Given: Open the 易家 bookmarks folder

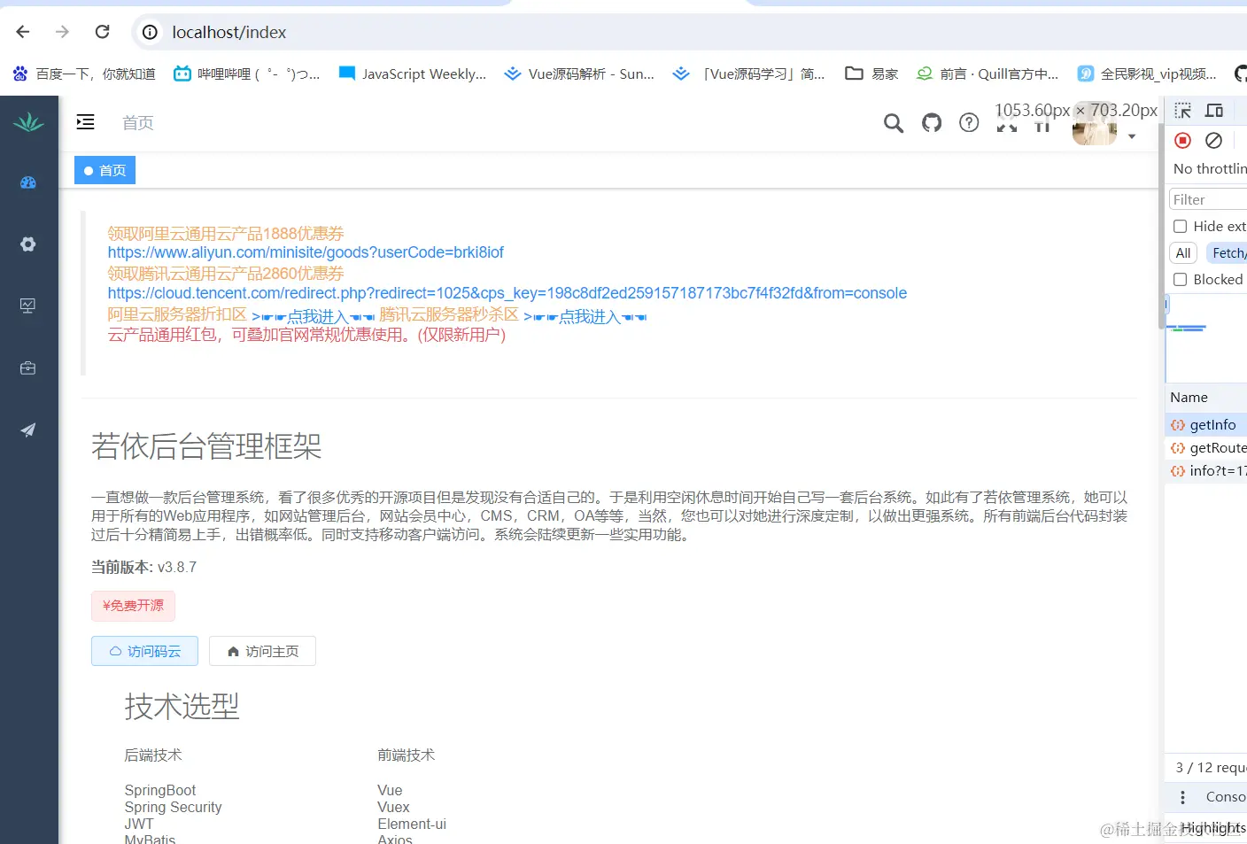Looking at the screenshot, I should pyautogui.click(x=871, y=74).
